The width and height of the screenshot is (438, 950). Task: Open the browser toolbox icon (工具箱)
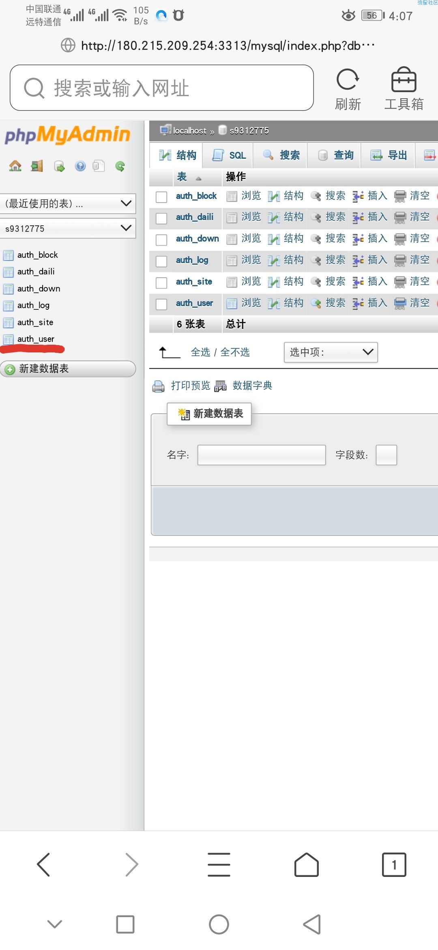(404, 89)
